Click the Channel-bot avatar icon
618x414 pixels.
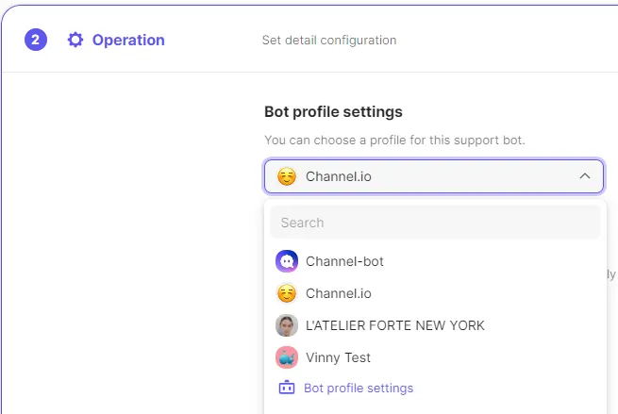tap(287, 261)
